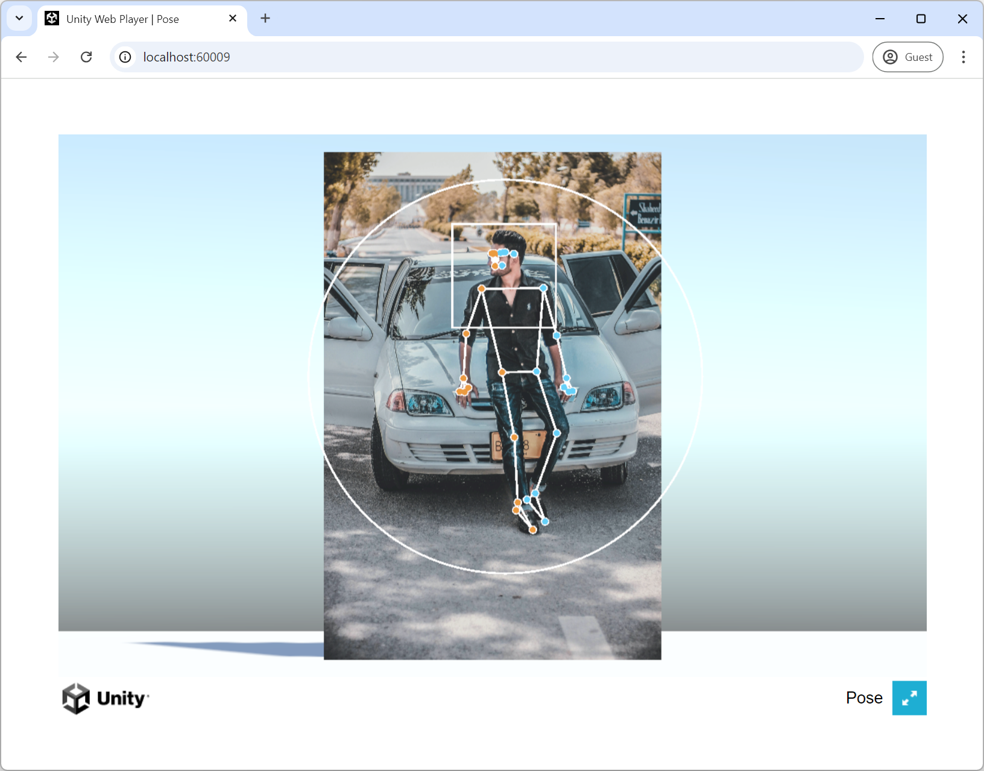984x771 pixels.
Task: Navigate forward in the browser
Action: coord(53,57)
